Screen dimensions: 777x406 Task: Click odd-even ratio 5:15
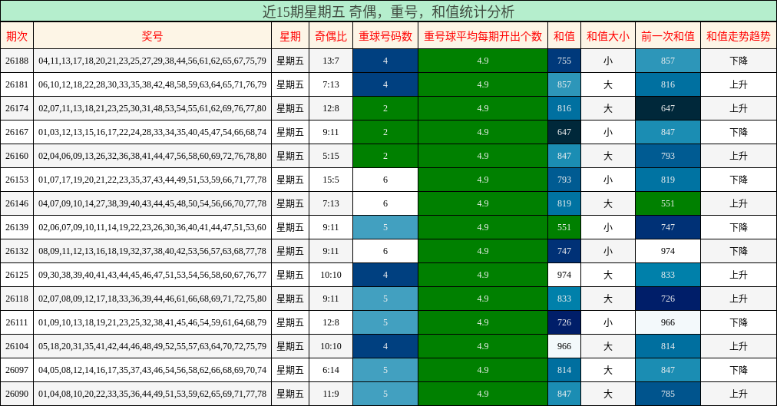tap(330, 156)
